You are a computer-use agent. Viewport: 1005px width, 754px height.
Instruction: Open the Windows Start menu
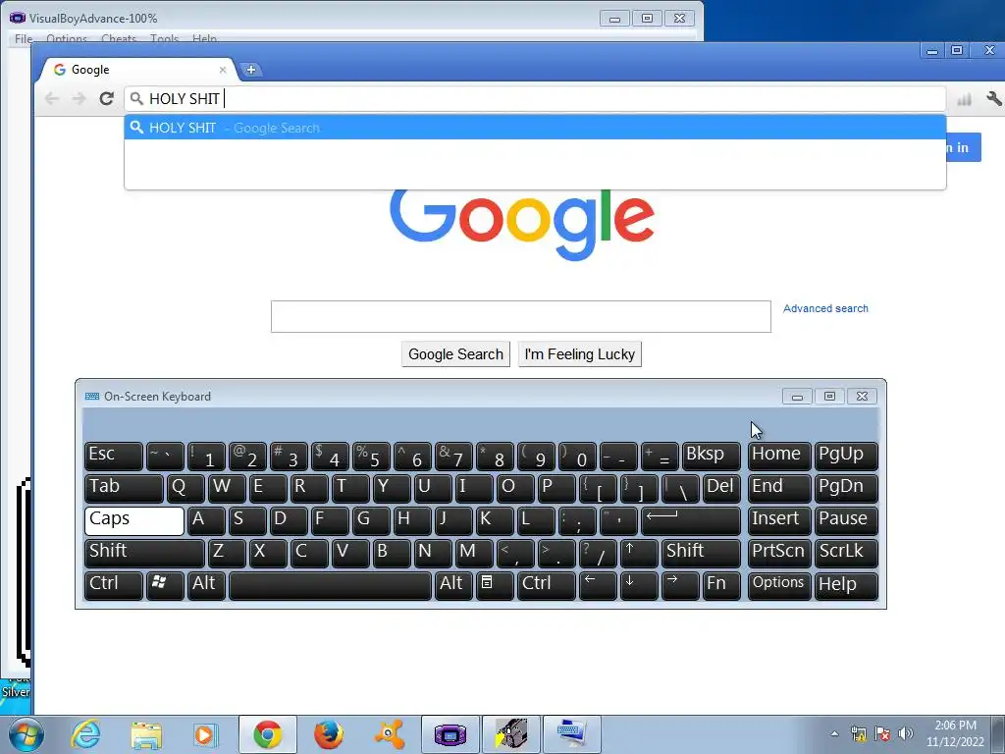click(26, 734)
